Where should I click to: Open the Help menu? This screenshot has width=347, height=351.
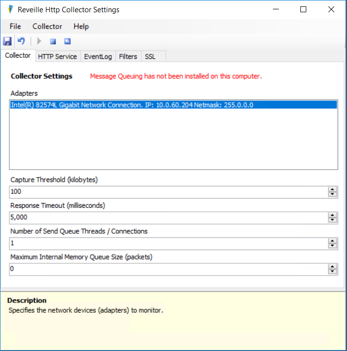[81, 26]
